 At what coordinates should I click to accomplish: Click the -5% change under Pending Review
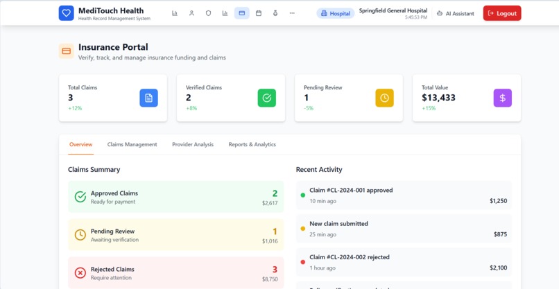pos(309,108)
